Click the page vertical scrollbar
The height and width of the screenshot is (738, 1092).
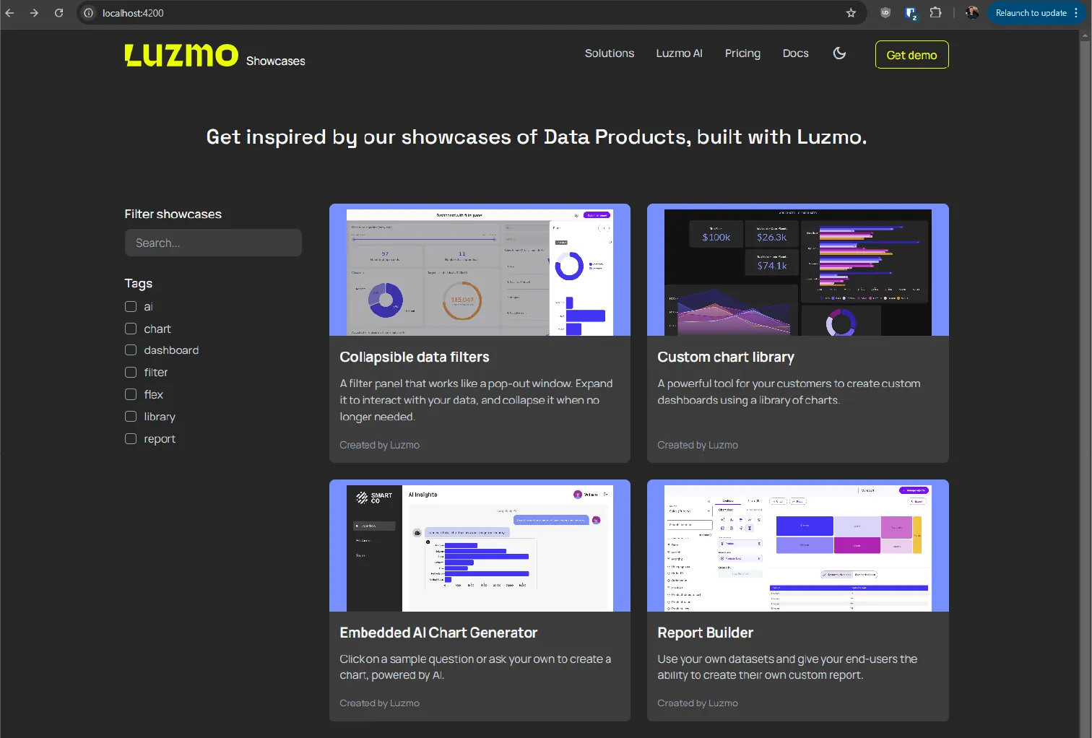[1085, 383]
